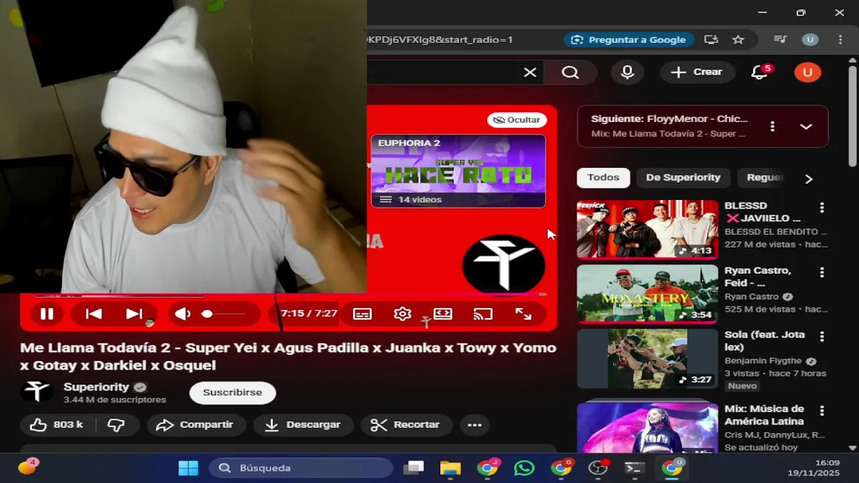Open Chrome three-dot menu
This screenshot has height=483, width=859.
pyautogui.click(x=840, y=40)
